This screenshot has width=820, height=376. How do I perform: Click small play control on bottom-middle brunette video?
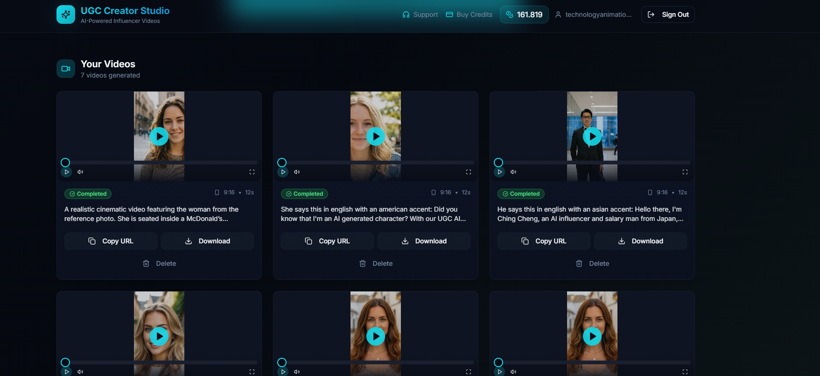tap(283, 372)
